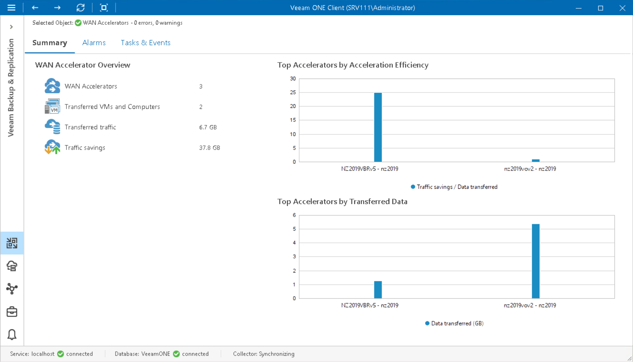
Task: Click the WAN Accelerators overview icon
Action: [x=52, y=86]
